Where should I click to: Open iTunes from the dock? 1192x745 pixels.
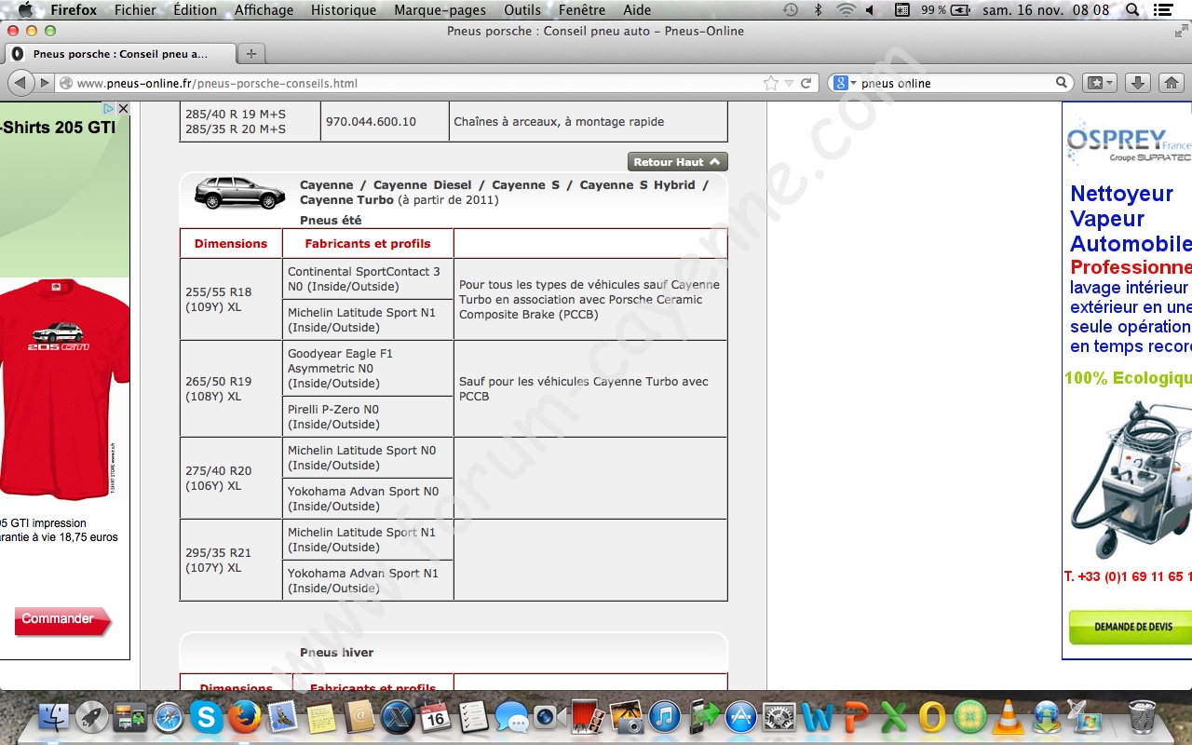tap(664, 717)
